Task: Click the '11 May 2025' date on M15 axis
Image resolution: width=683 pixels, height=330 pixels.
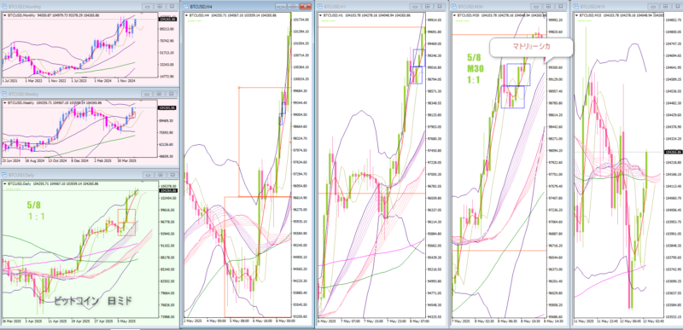Action: tap(584, 321)
